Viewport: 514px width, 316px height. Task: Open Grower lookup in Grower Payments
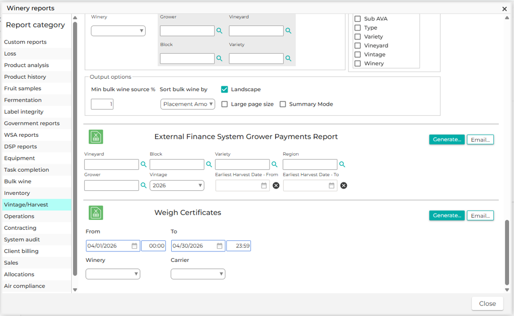(144, 185)
